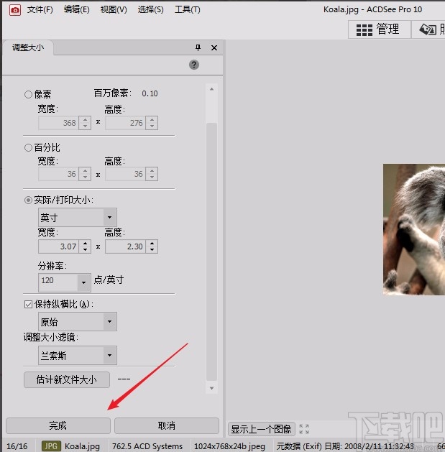Open the 英寸 units dropdown
The image size is (445, 452).
[x=78, y=217]
